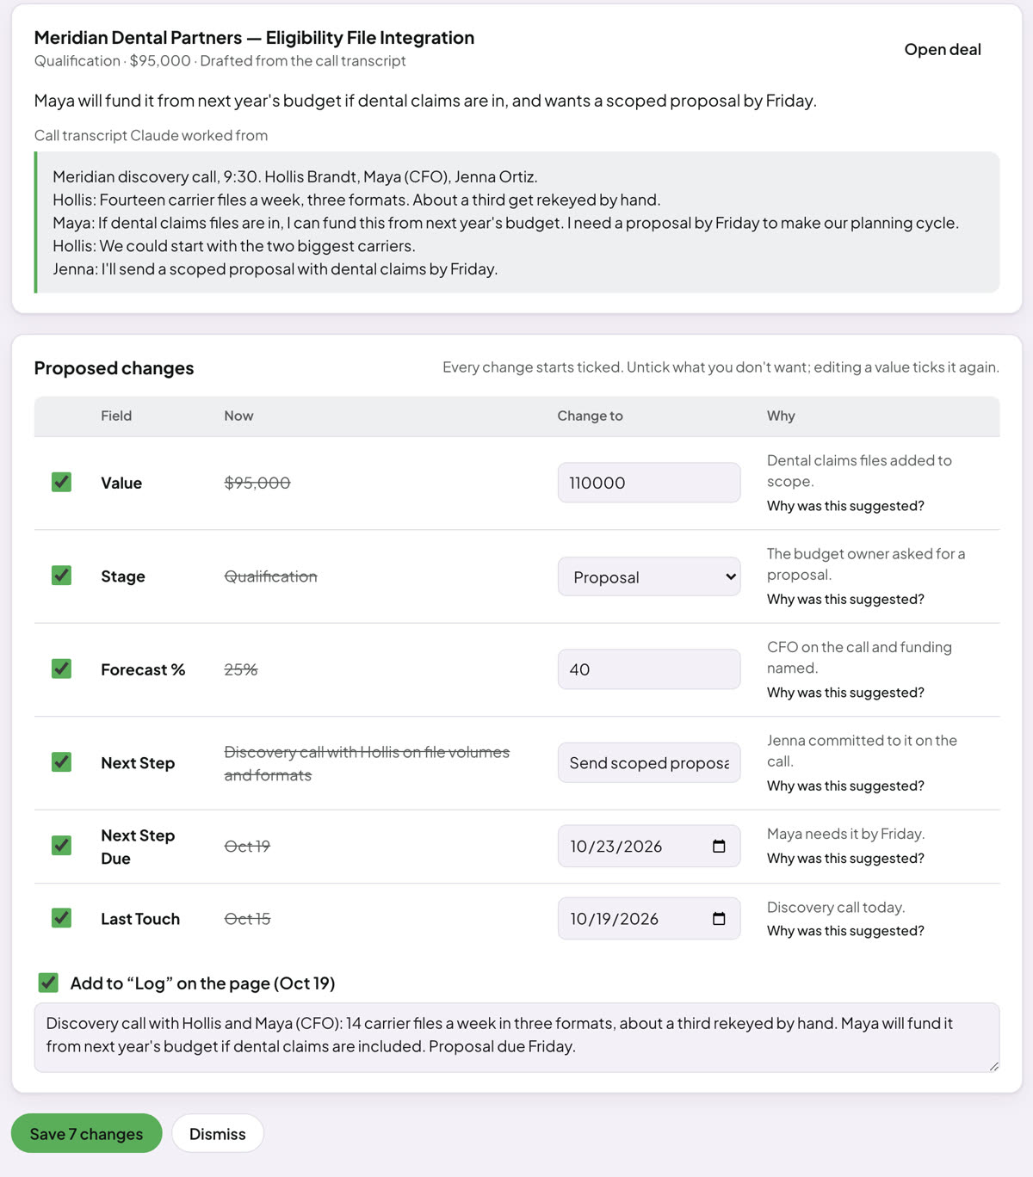Click the deal title Meridian Dental Partners
Screen dimensions: 1033x1177
click(x=254, y=38)
